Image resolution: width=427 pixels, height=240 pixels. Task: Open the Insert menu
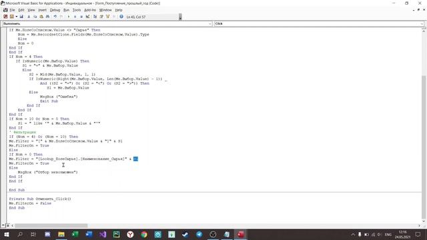42,10
